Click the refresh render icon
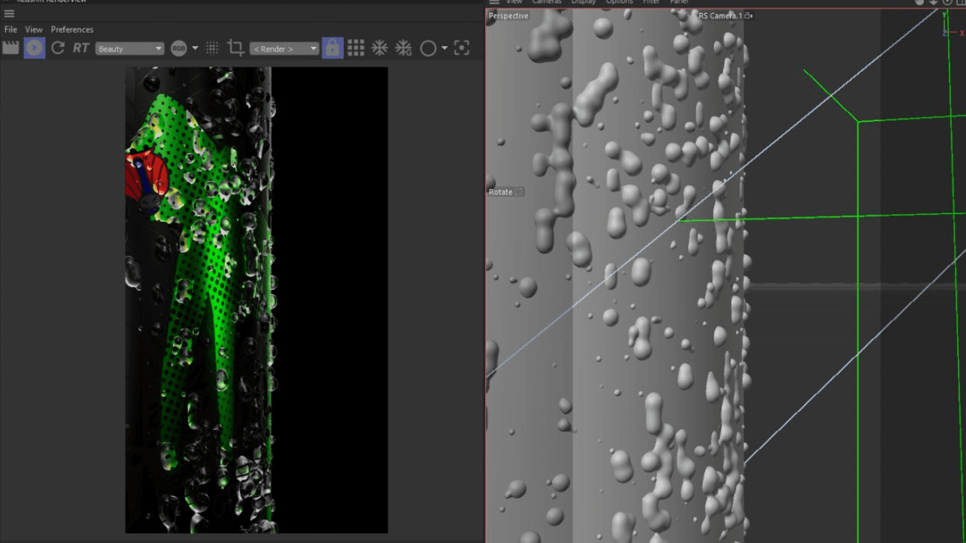 coord(58,48)
